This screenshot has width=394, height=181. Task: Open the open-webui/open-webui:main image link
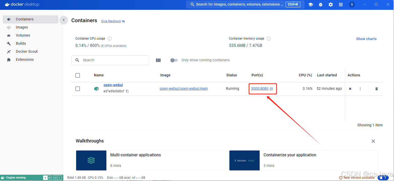click(184, 88)
